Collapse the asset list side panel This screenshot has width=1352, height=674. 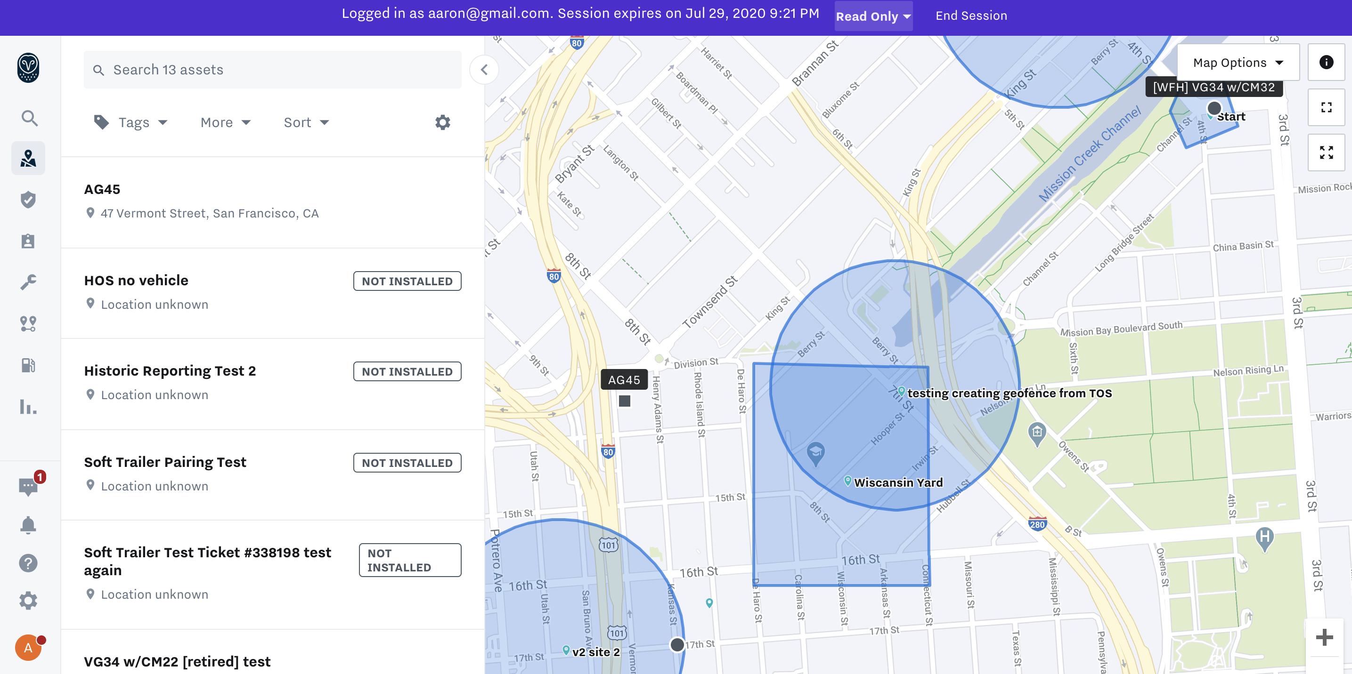(484, 70)
